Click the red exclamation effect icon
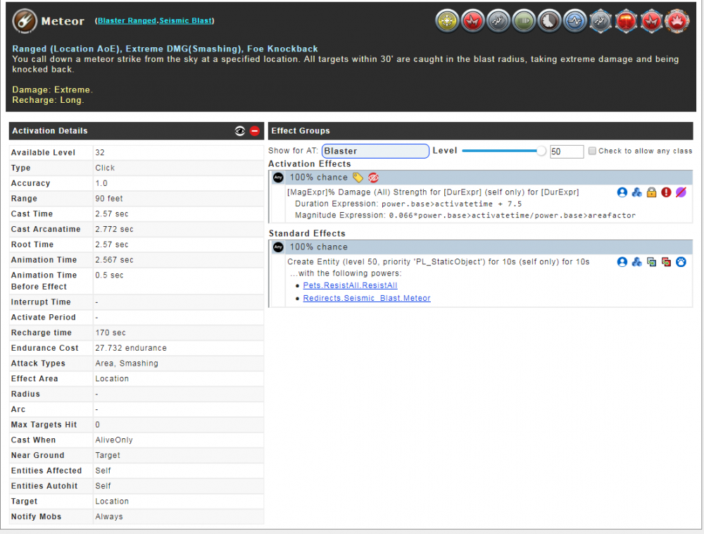The height and width of the screenshot is (534, 704). coord(666,192)
